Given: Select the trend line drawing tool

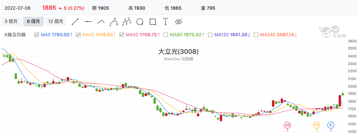Looking at the screenshot, I should click(75, 22).
